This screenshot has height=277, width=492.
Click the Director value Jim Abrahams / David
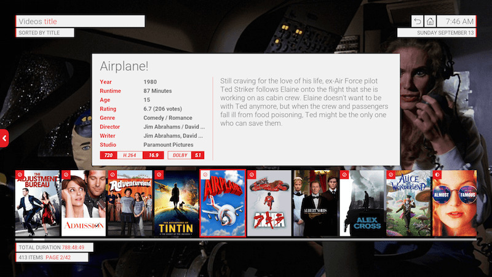coord(174,127)
